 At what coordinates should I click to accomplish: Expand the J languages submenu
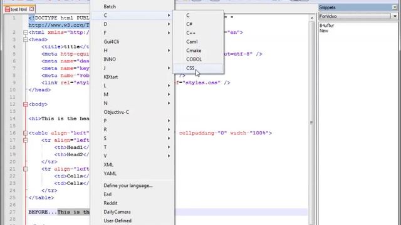click(x=132, y=68)
